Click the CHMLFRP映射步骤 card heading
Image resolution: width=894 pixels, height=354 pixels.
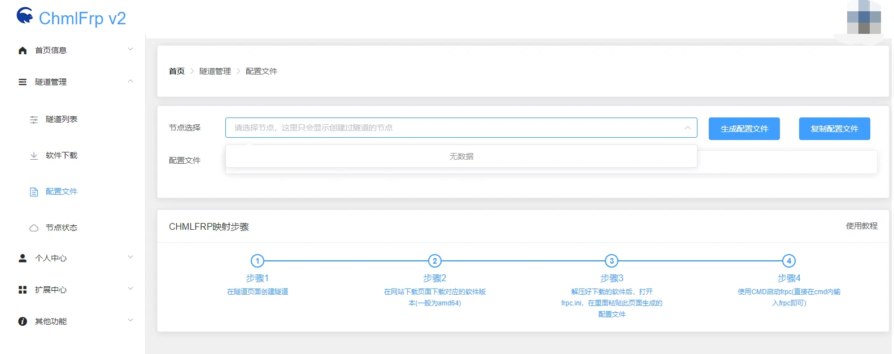pyautogui.click(x=209, y=227)
